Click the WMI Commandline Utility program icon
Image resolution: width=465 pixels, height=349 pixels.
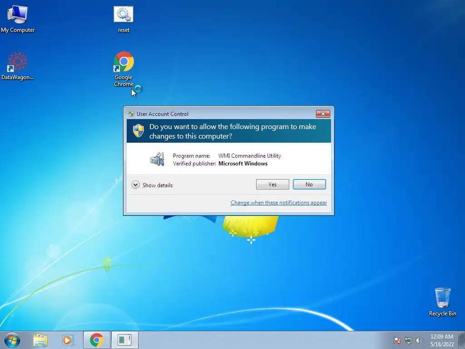point(157,159)
